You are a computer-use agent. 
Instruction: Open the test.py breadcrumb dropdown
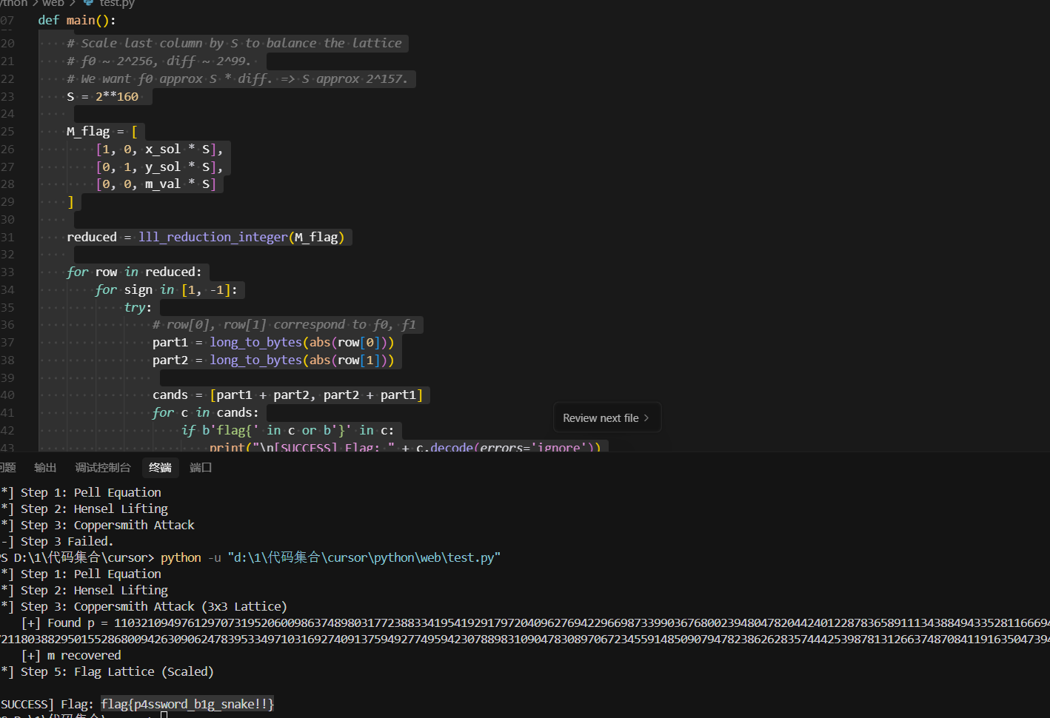pos(117,4)
